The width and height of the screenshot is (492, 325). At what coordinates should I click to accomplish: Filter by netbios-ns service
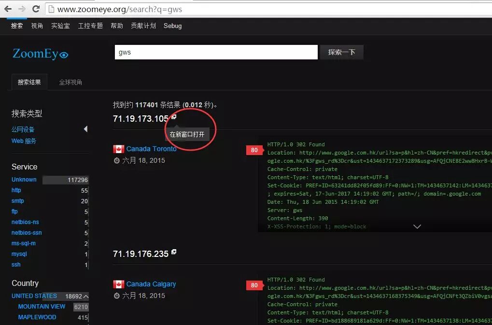tap(25, 222)
